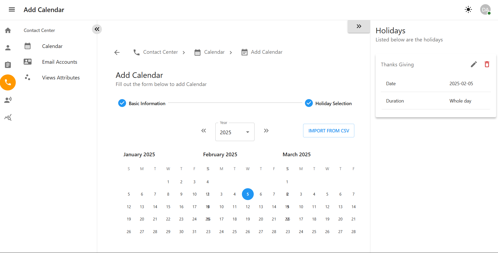498x253 pixels.
Task: Open the clipboard icon in left rail
Action: [x=8, y=65]
